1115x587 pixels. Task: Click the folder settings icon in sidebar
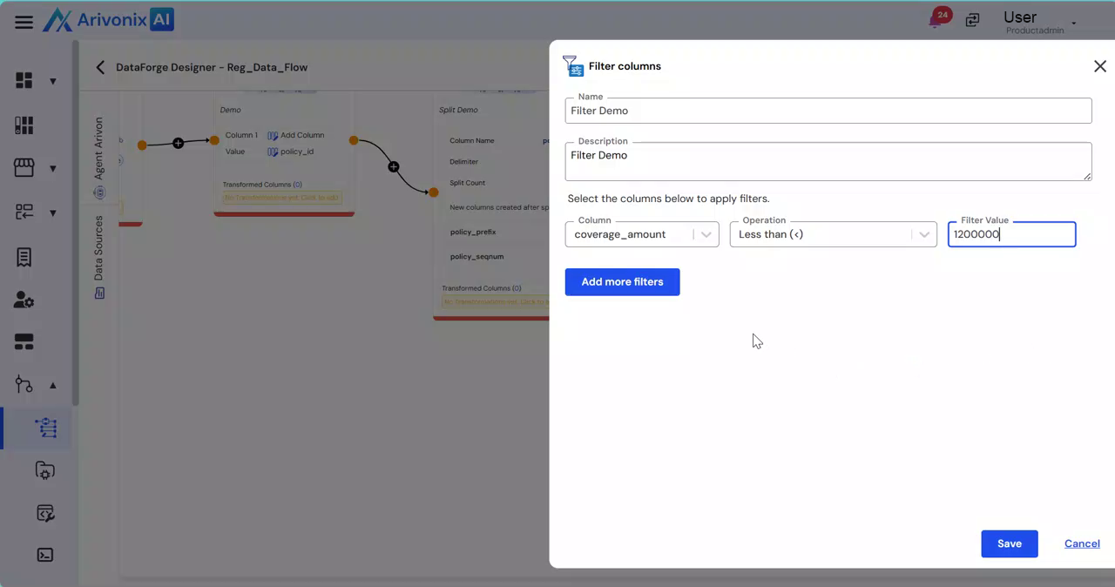pos(45,470)
